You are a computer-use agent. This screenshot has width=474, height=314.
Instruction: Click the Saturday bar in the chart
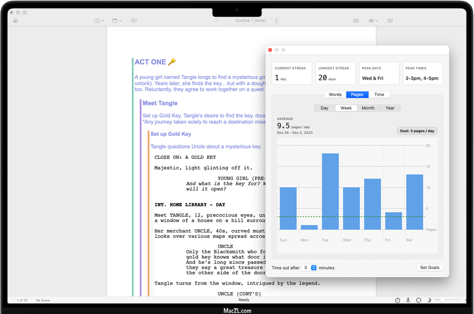[415, 202]
